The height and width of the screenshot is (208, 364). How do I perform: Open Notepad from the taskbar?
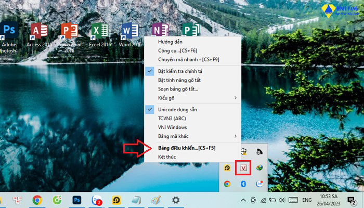tap(136, 200)
